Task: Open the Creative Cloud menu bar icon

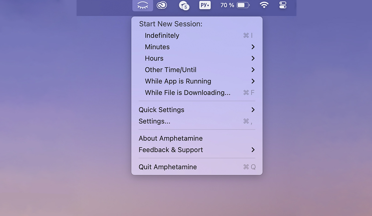Action: click(x=162, y=5)
